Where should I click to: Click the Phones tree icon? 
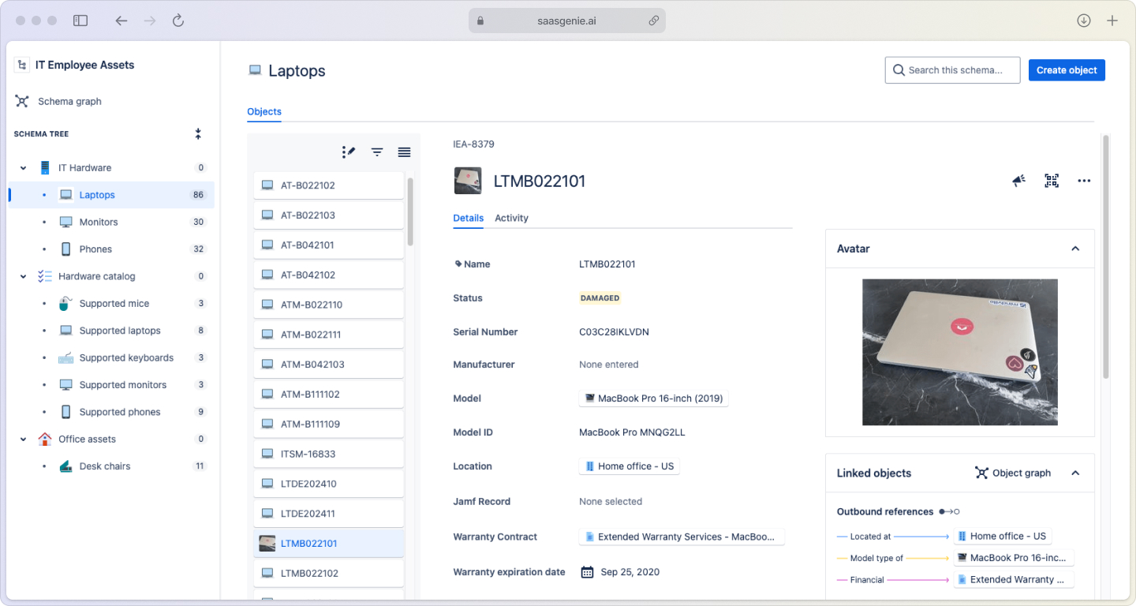[x=66, y=249]
